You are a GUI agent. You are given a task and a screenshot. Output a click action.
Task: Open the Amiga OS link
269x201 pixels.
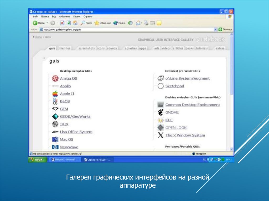[x=69, y=78]
